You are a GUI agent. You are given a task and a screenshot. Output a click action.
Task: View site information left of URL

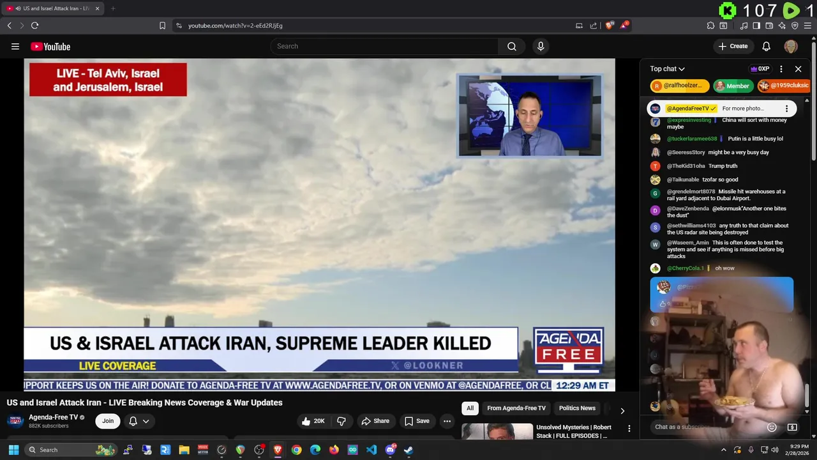[x=179, y=26]
